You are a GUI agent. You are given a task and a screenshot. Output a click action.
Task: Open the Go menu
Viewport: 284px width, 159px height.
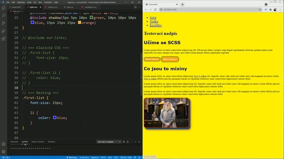pos(35,2)
